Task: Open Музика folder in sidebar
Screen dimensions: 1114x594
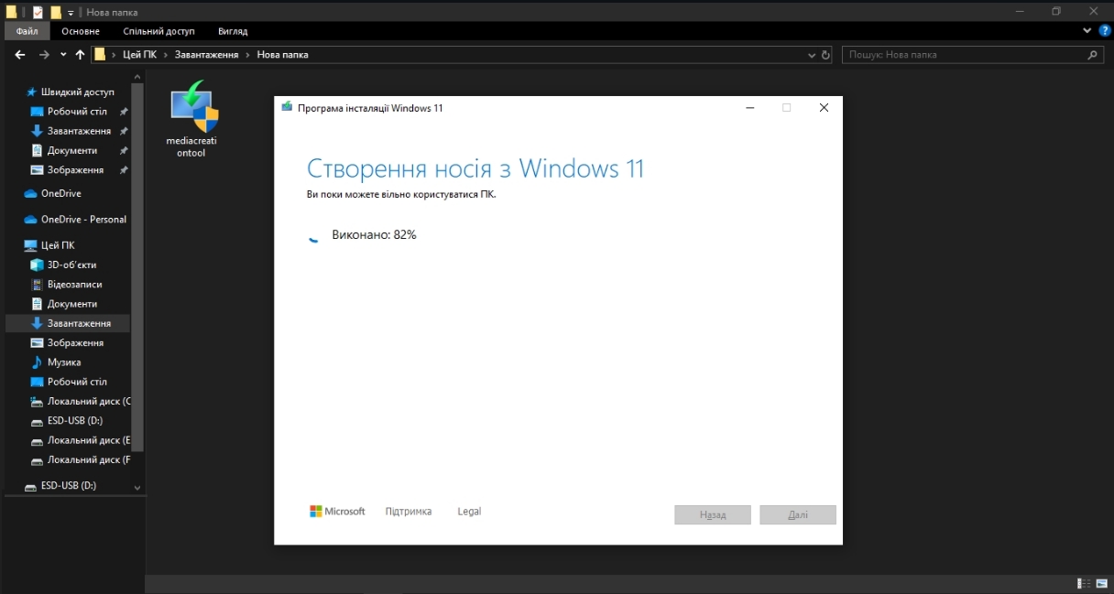Action: (63, 362)
